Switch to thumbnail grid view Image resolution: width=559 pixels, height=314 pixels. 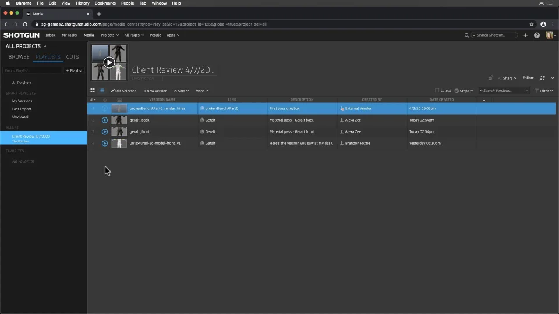93,91
